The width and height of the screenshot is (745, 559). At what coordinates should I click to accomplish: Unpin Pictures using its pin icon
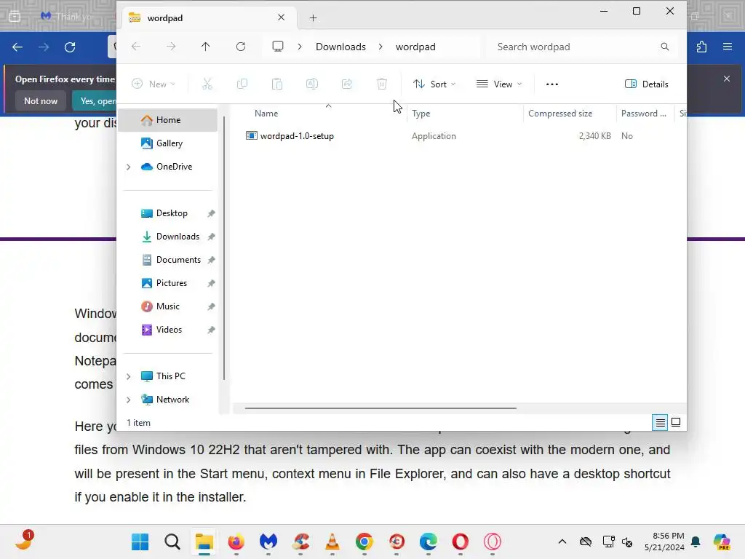point(212,283)
